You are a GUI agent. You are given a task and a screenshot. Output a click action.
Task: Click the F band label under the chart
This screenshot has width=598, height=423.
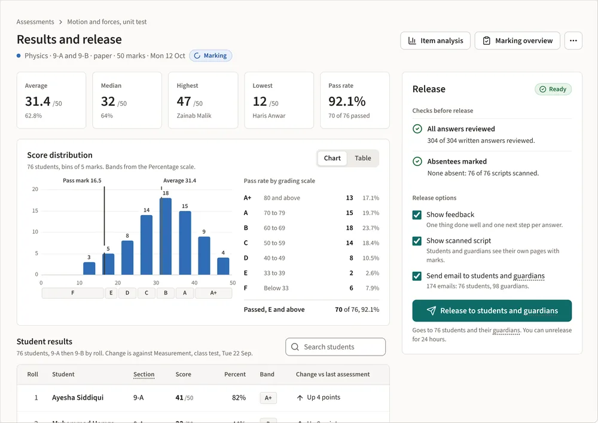(73, 293)
